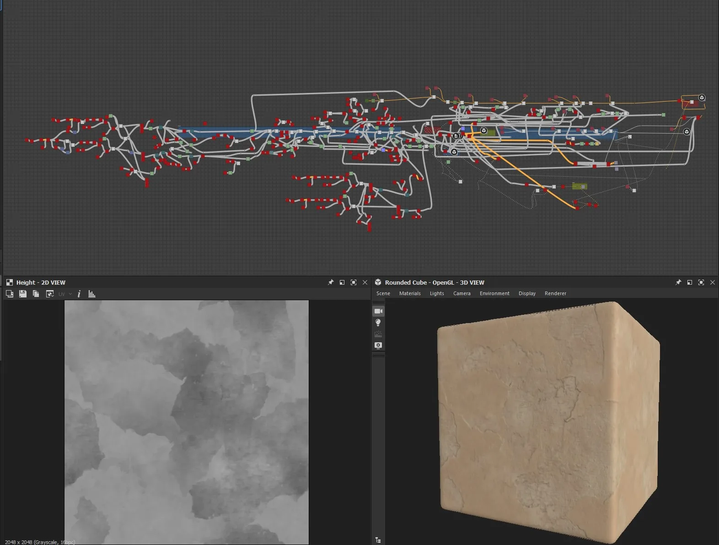Viewport: 719px width, 545px height.
Task: Click the save icon in 2D view toolbar
Action: pos(22,294)
